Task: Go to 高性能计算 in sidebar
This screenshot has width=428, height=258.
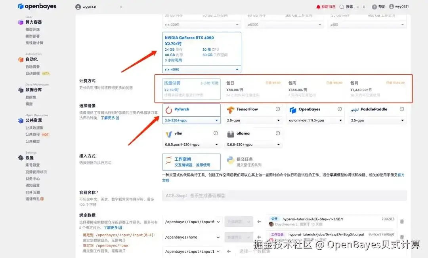Action: pos(34,43)
